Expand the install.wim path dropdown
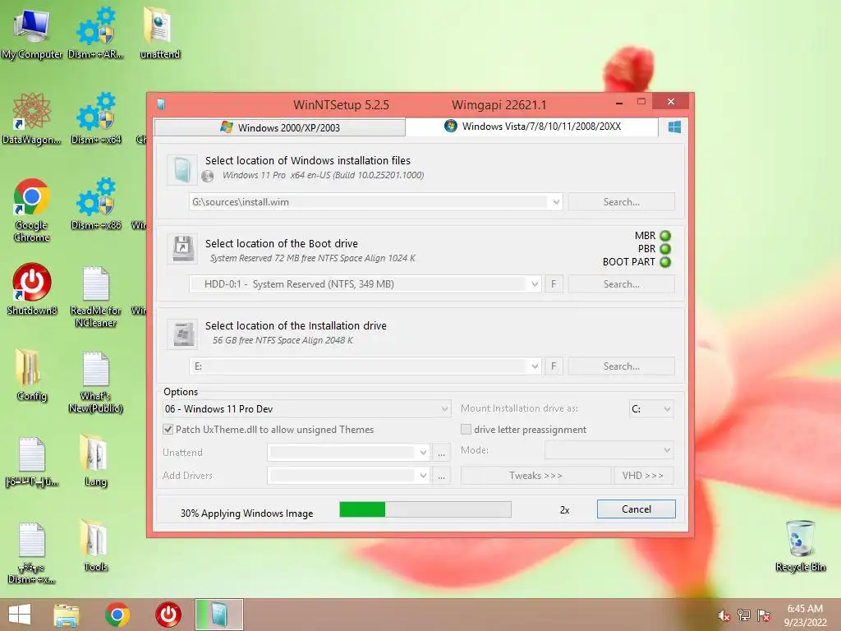Screen dimensions: 841x631 [x=556, y=202]
